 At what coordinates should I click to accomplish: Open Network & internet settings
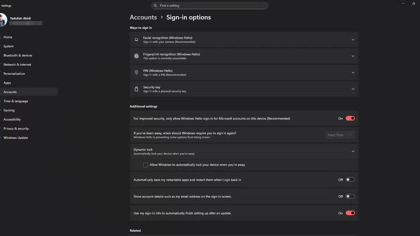(17, 64)
